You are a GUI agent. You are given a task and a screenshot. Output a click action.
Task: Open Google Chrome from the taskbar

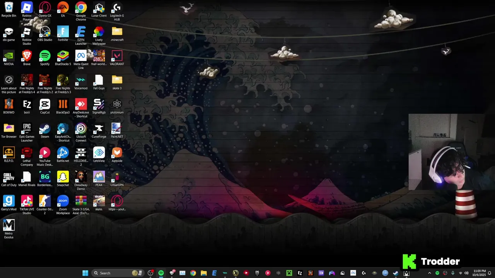click(193, 273)
